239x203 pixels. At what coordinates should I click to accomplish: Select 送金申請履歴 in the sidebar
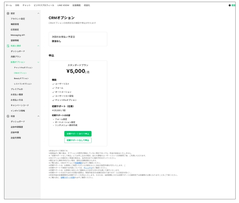[x=17, y=127]
